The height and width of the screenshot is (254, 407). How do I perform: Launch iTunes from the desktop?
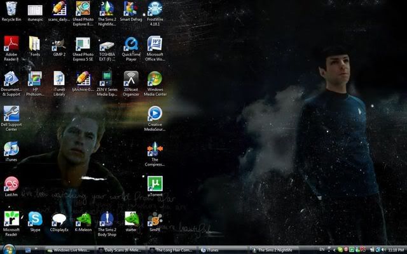[11, 152]
